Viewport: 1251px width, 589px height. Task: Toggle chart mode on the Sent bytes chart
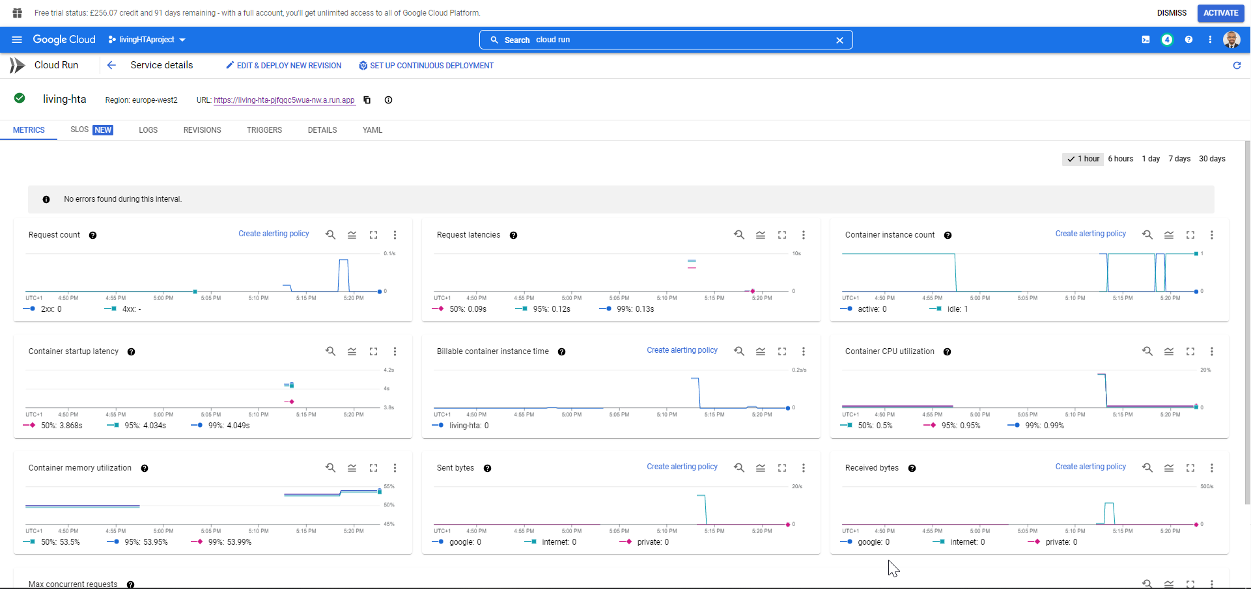pos(761,467)
